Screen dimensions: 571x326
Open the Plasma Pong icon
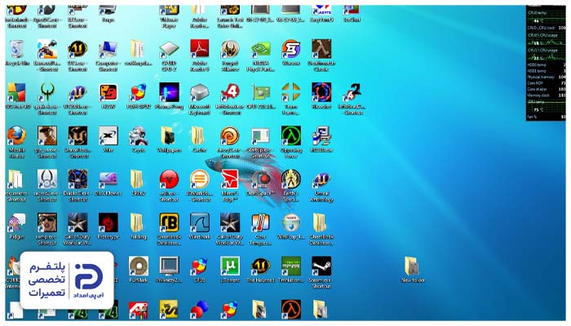pyautogui.click(x=169, y=92)
